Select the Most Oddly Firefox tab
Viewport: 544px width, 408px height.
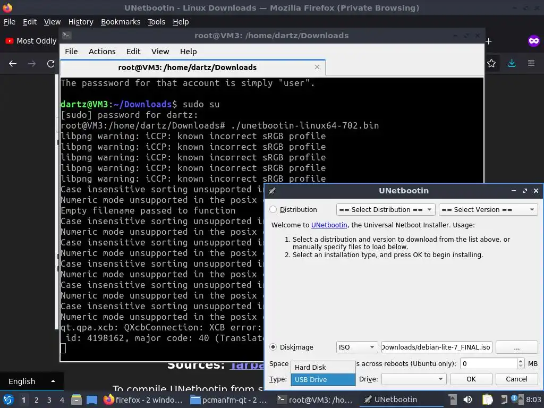click(30, 41)
